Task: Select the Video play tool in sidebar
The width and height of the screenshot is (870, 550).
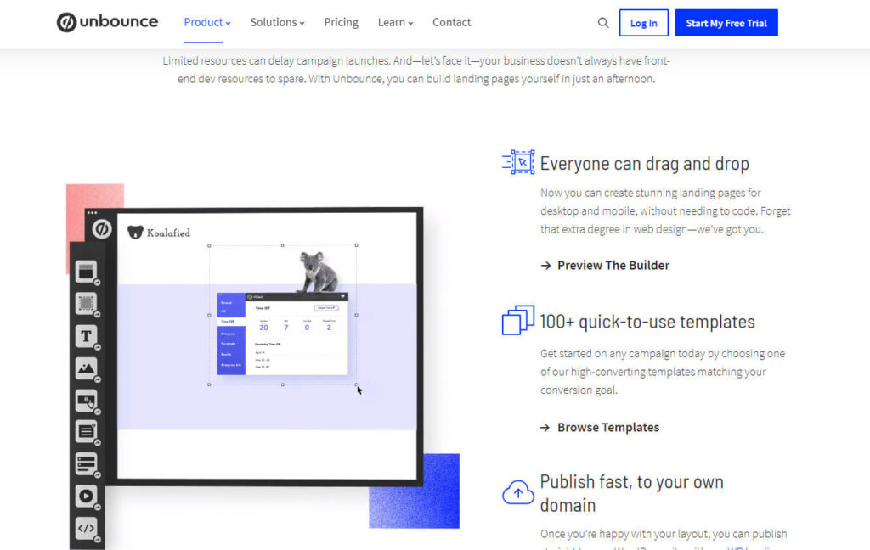Action: [x=86, y=497]
